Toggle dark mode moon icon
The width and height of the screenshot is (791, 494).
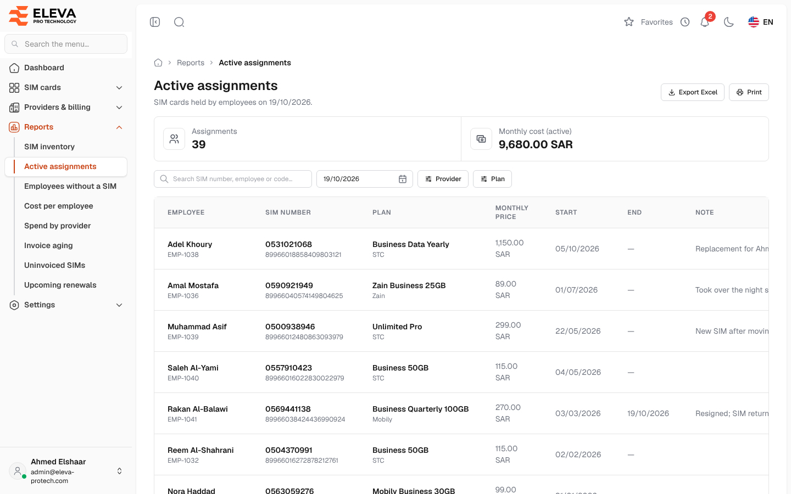[x=729, y=22]
